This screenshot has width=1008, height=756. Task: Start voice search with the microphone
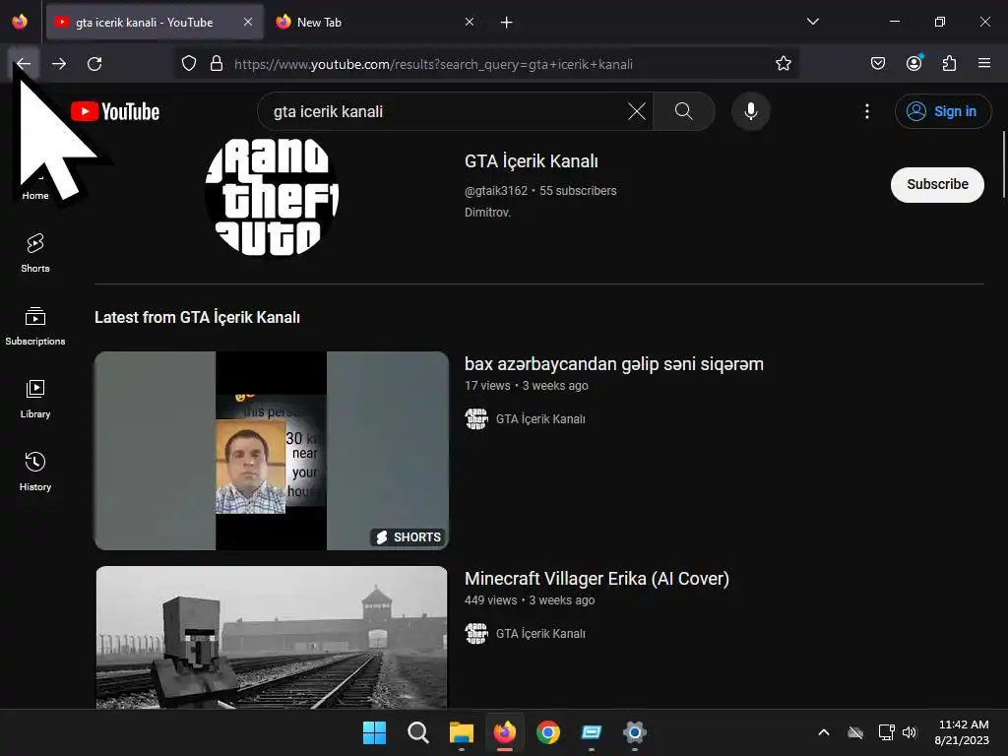[750, 111]
